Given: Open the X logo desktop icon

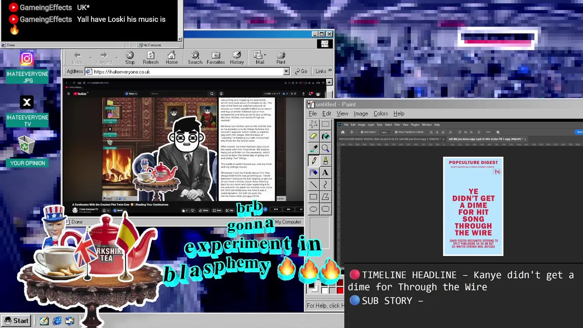Looking at the screenshot, I should [26, 102].
